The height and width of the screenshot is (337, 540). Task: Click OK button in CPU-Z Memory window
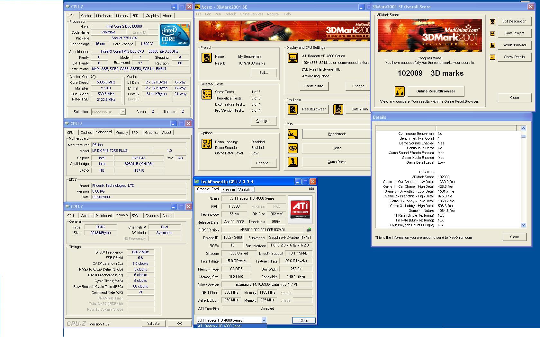click(179, 324)
